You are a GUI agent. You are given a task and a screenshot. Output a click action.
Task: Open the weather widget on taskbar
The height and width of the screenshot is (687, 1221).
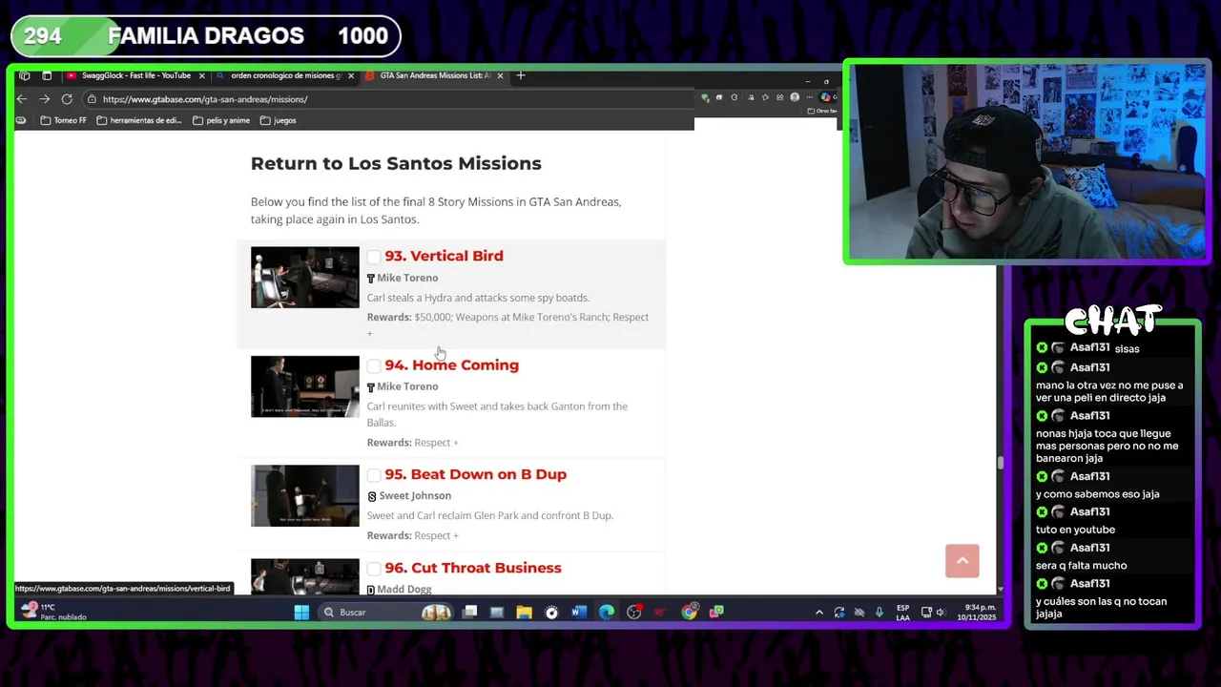52,612
